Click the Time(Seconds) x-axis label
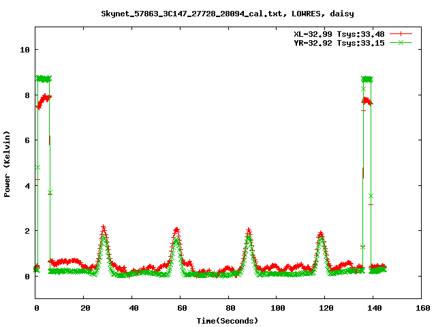Viewport: 436px width, 327px height. [x=228, y=320]
